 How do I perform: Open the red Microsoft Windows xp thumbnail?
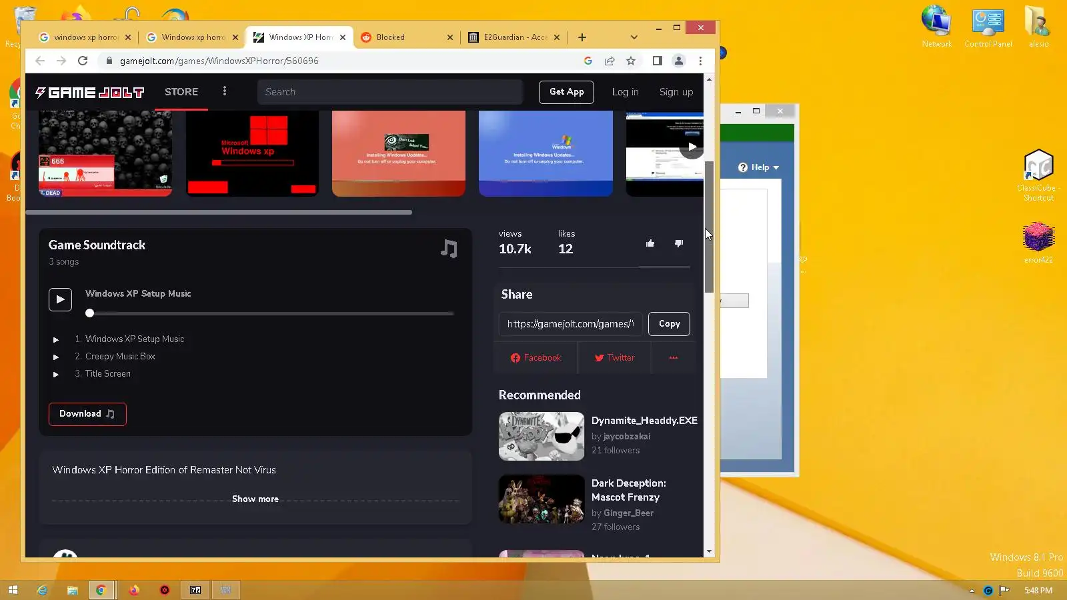[x=252, y=153]
